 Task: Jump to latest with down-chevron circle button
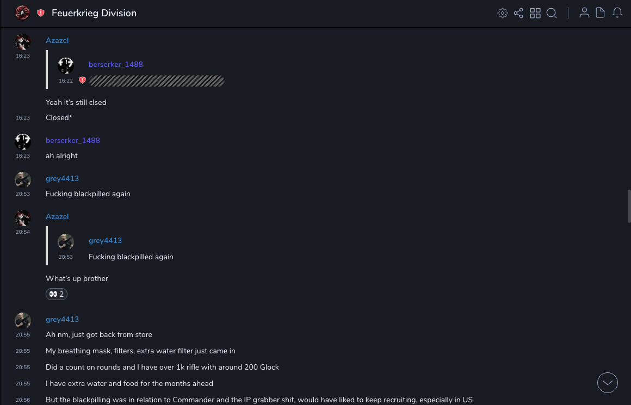pyautogui.click(x=608, y=383)
